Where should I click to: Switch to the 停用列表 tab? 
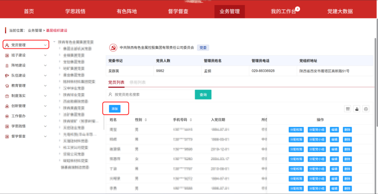[138, 82]
